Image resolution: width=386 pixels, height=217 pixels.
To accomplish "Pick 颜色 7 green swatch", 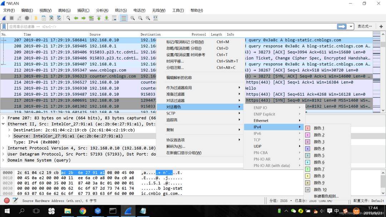I will click(x=307, y=169).
